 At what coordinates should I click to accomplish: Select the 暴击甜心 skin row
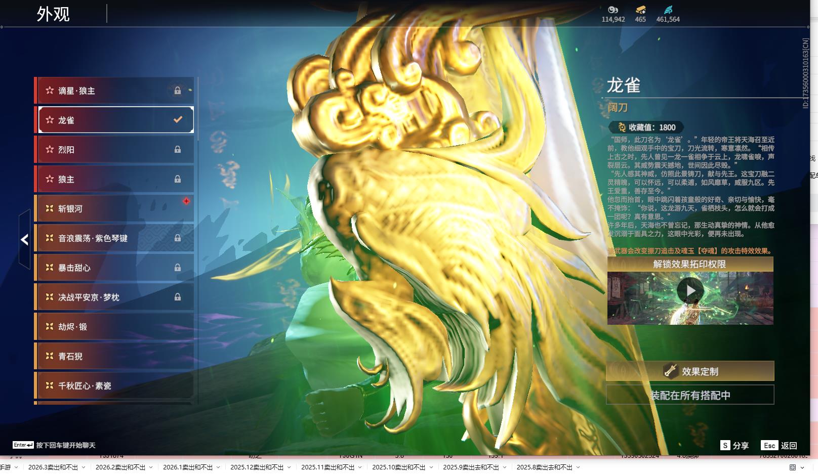[114, 267]
